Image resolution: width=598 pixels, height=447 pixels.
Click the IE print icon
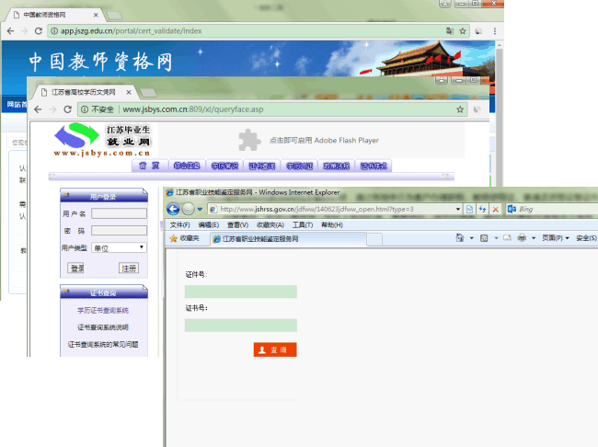(522, 238)
